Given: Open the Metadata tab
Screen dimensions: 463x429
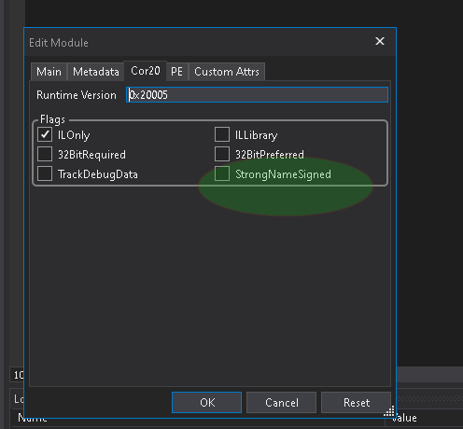Looking at the screenshot, I should coord(96,72).
